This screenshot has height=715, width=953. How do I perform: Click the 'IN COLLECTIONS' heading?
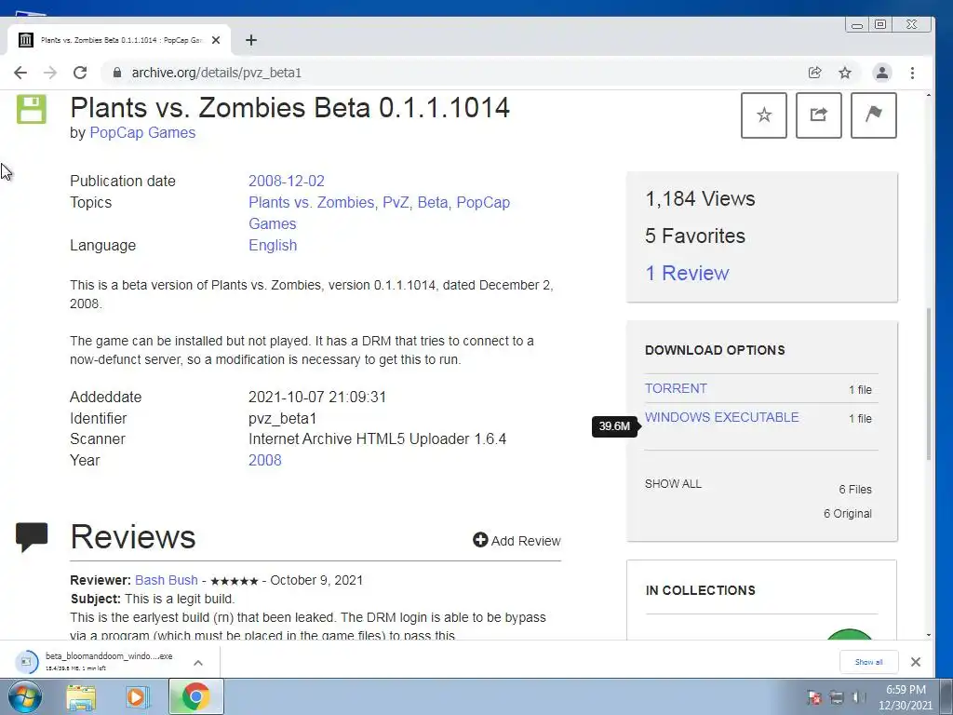click(x=700, y=590)
